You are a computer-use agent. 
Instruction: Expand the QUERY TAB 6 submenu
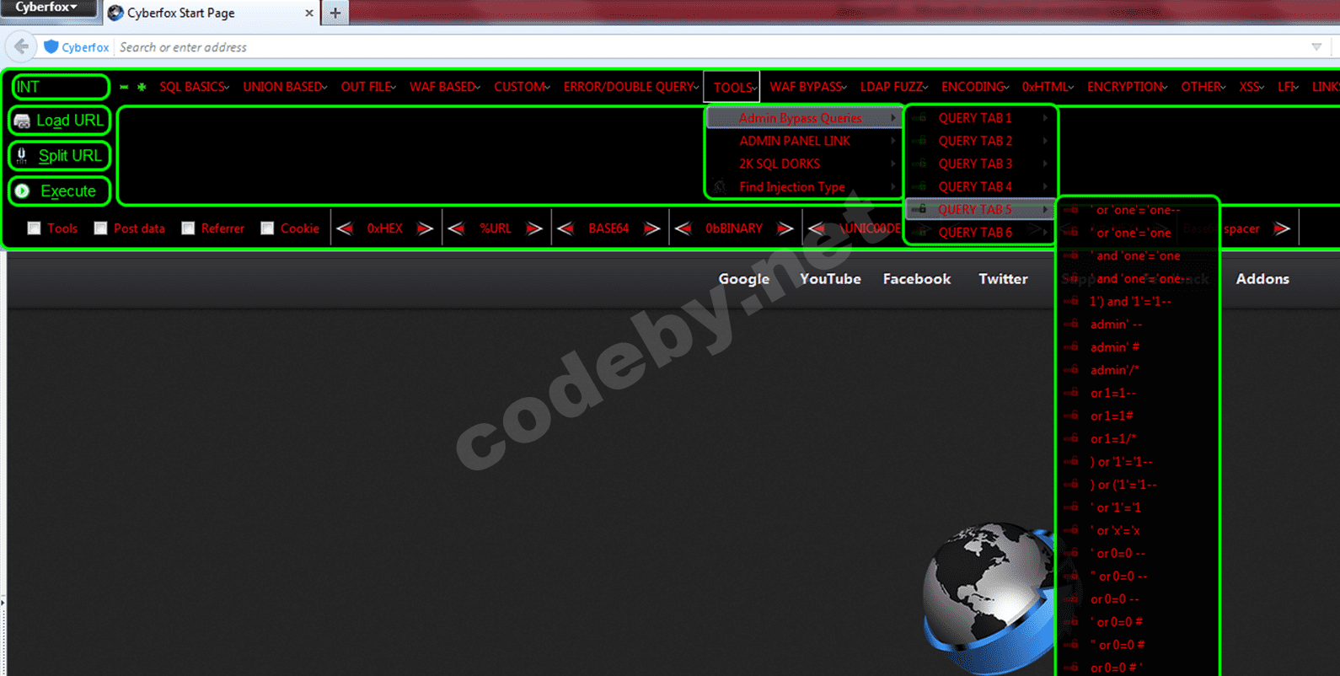tap(980, 233)
